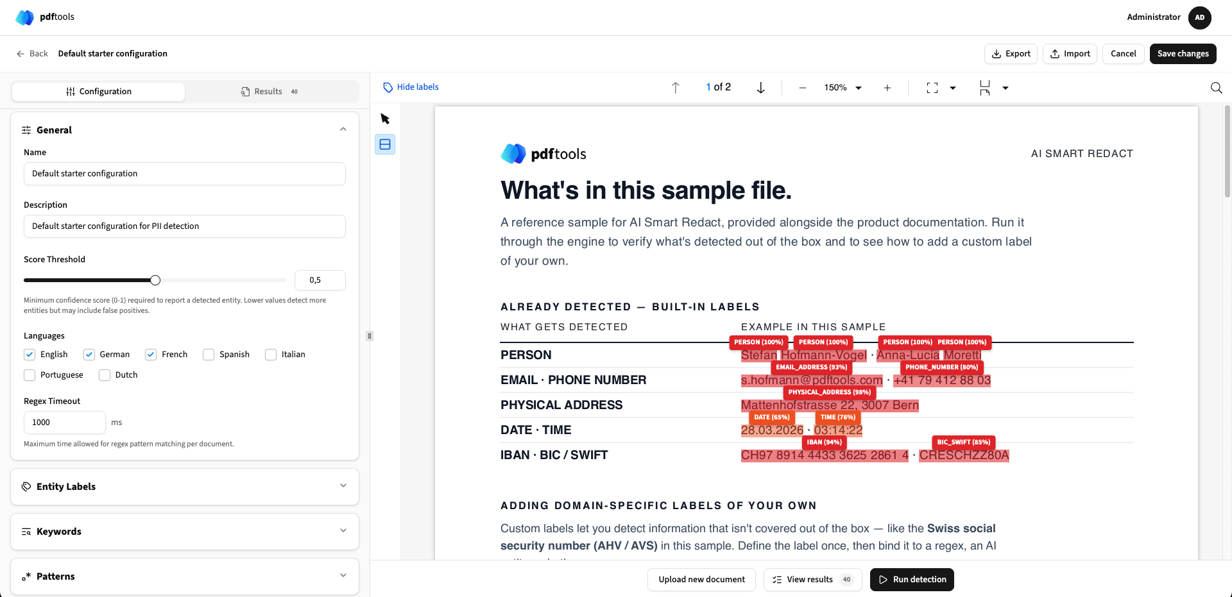1232x597 pixels.
Task: Click the Name input field
Action: coord(185,174)
